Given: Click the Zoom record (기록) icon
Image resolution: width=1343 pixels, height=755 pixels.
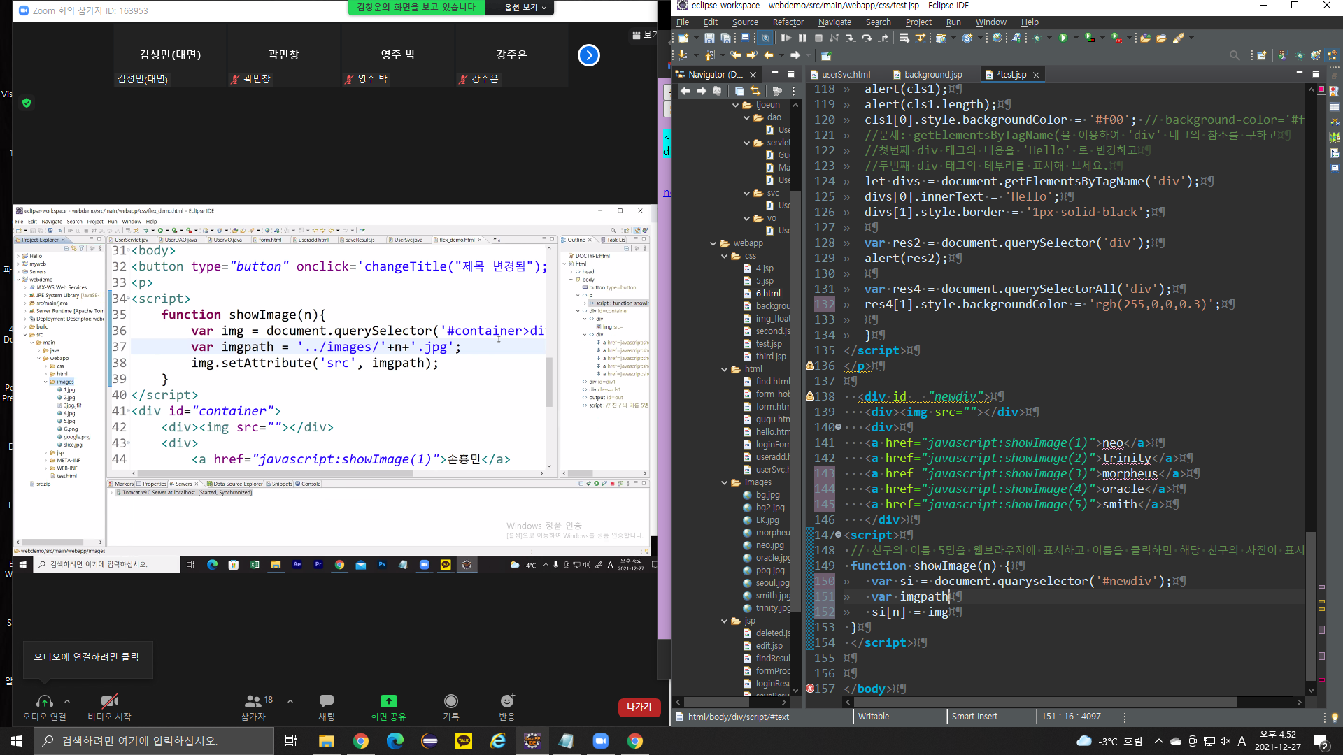Looking at the screenshot, I should [x=451, y=702].
